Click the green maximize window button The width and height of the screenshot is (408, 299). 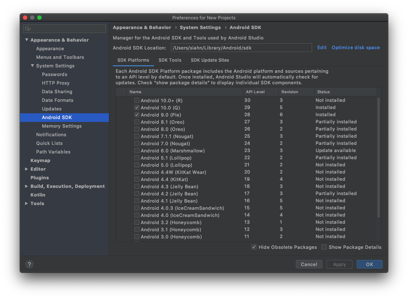(39, 18)
